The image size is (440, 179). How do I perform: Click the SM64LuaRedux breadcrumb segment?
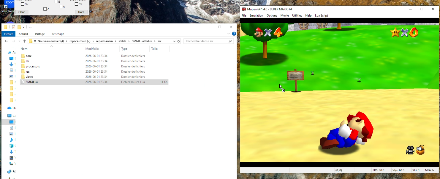142,41
